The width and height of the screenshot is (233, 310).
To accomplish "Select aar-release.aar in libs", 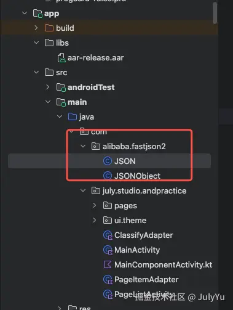I will [x=96, y=58].
